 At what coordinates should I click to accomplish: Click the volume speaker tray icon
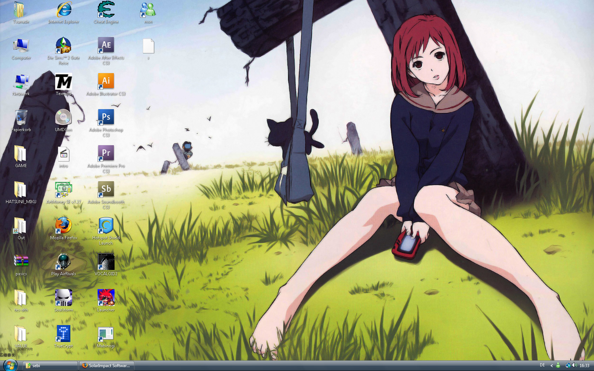(x=575, y=365)
